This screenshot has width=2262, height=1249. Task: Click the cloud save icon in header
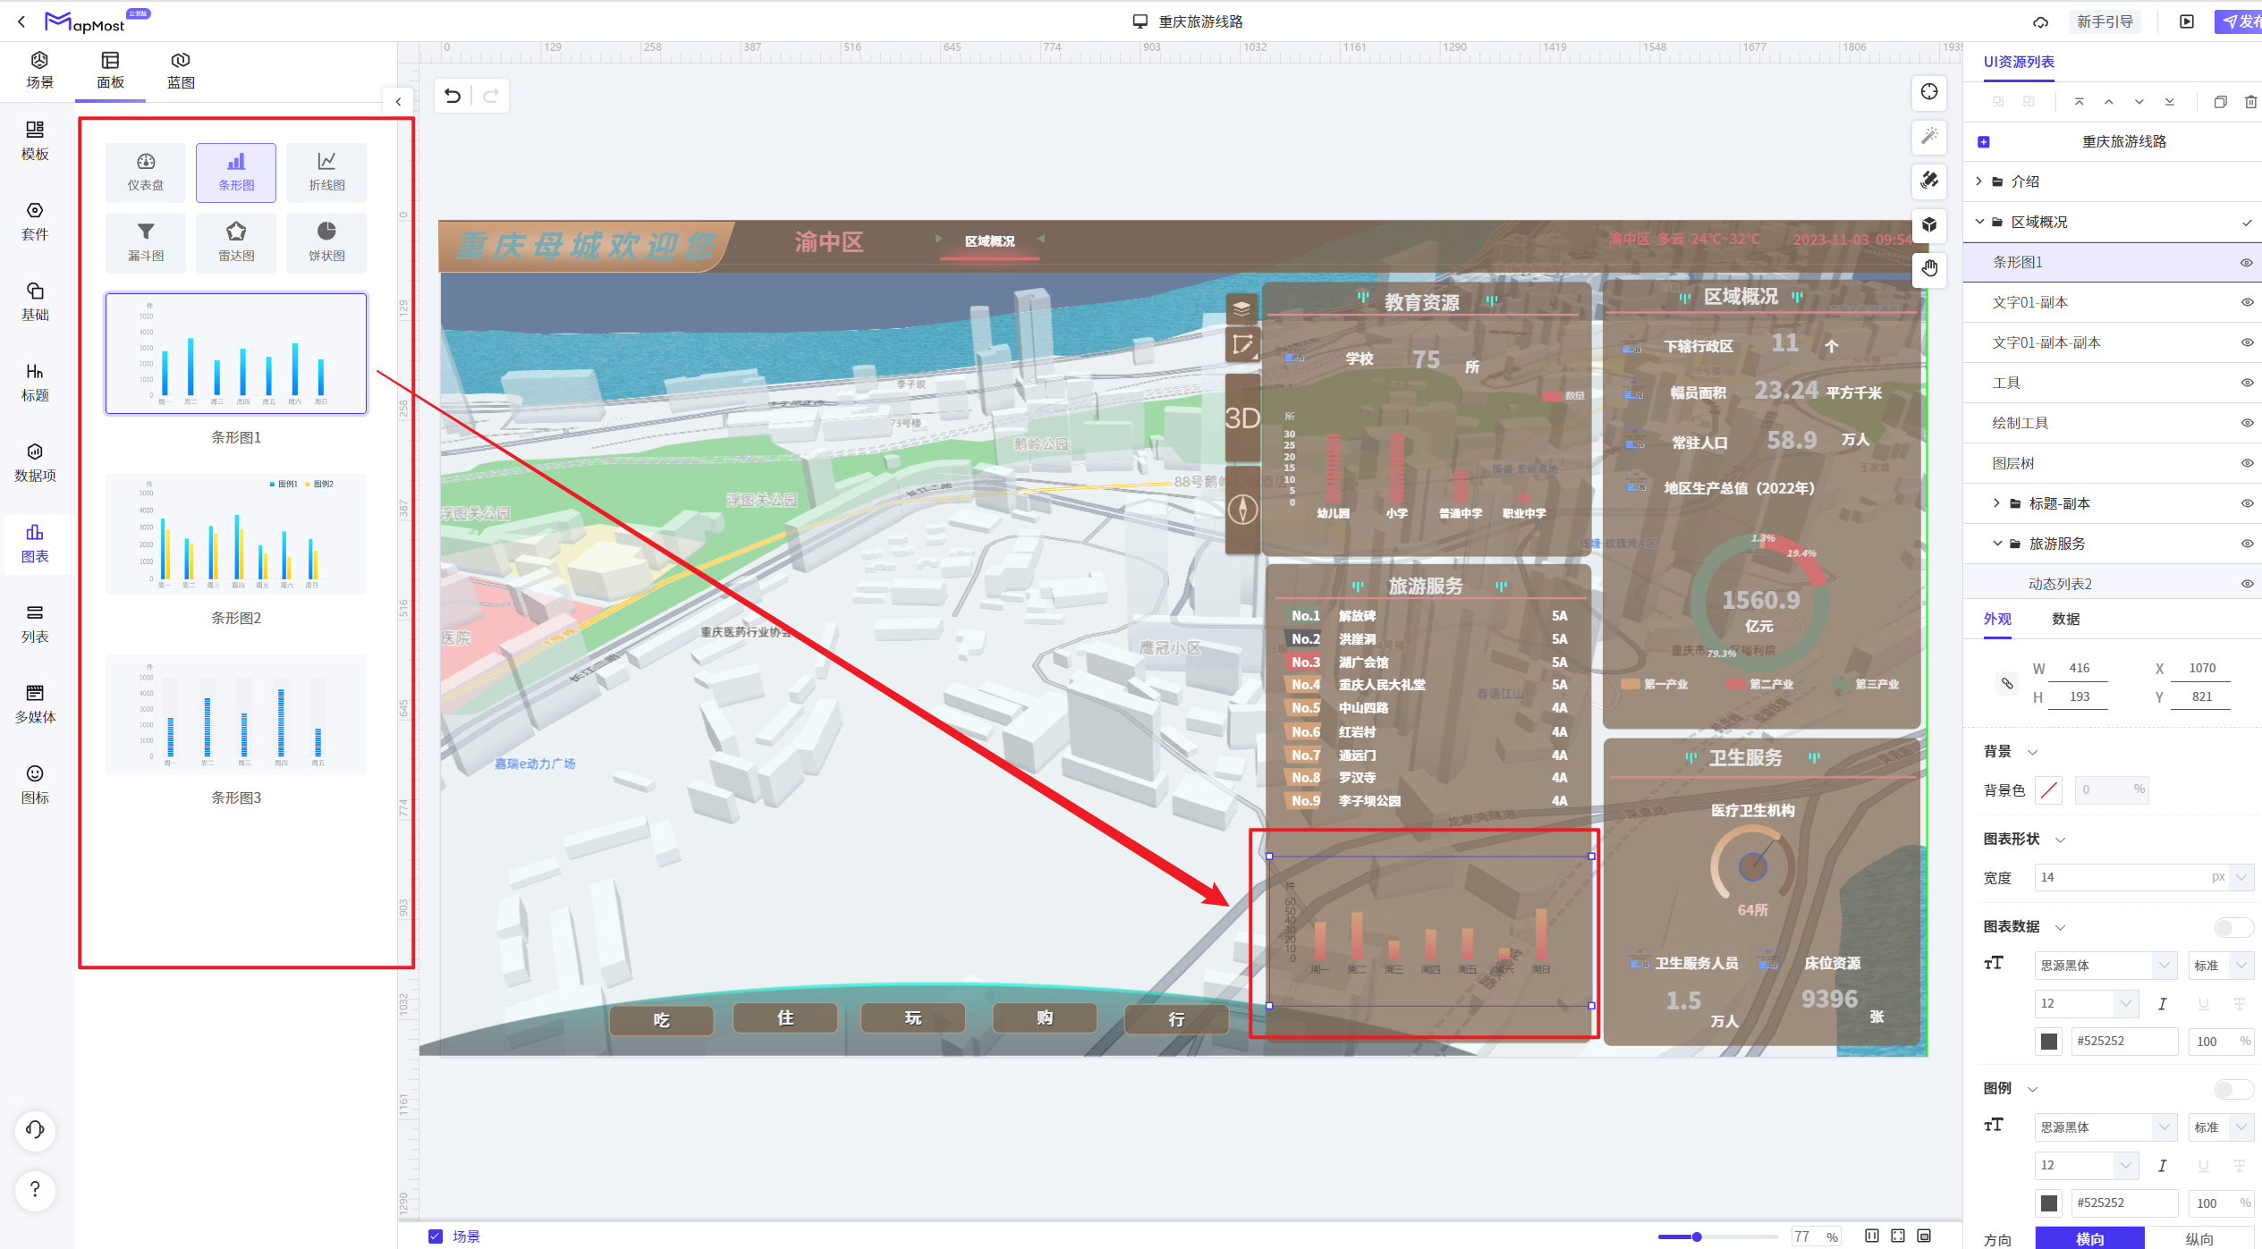coord(2040,21)
